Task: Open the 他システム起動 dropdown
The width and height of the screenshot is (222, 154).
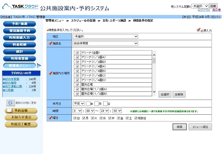Action: coord(200,6)
